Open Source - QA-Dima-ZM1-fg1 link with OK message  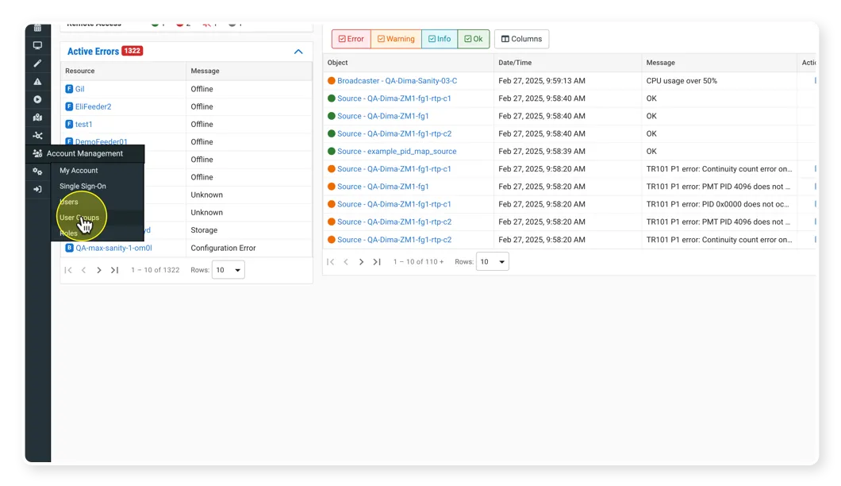[383, 115]
